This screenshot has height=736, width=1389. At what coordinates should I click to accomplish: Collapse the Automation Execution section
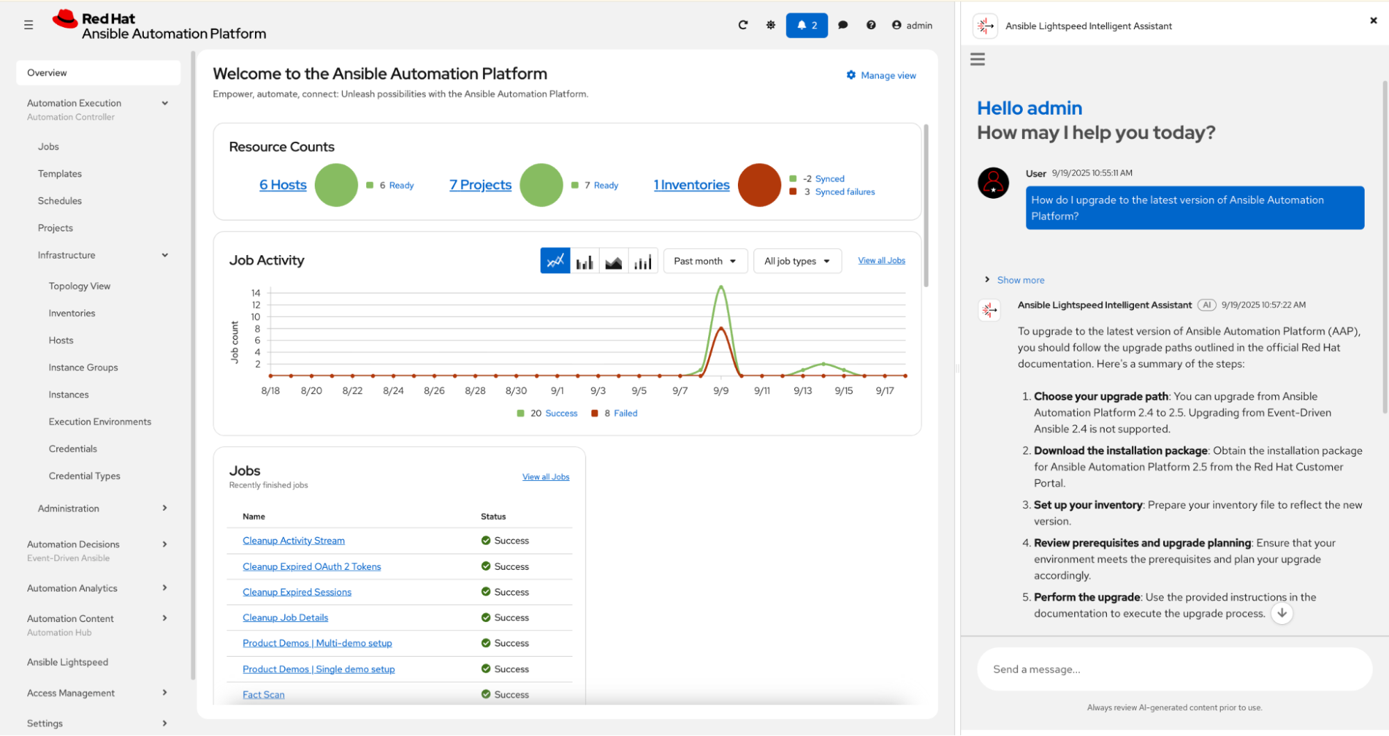click(165, 104)
